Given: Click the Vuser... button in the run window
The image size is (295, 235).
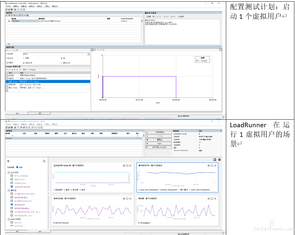Looking at the screenshot, I should 159,143.
